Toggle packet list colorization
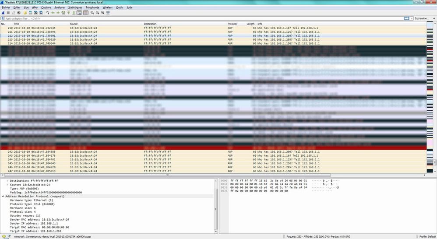The image size is (437, 239). point(86,13)
